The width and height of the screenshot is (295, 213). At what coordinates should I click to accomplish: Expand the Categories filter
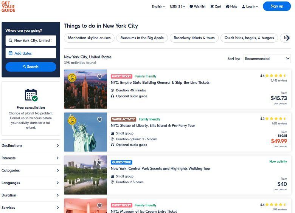tap(31, 170)
